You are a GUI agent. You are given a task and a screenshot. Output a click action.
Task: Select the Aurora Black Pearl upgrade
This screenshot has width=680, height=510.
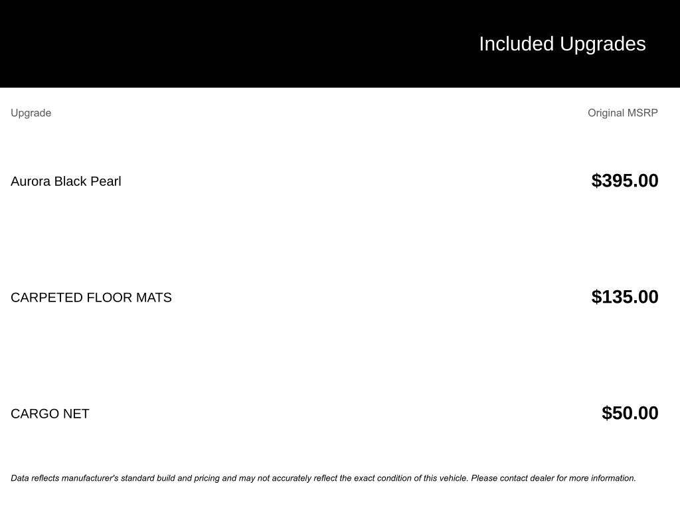[66, 181]
